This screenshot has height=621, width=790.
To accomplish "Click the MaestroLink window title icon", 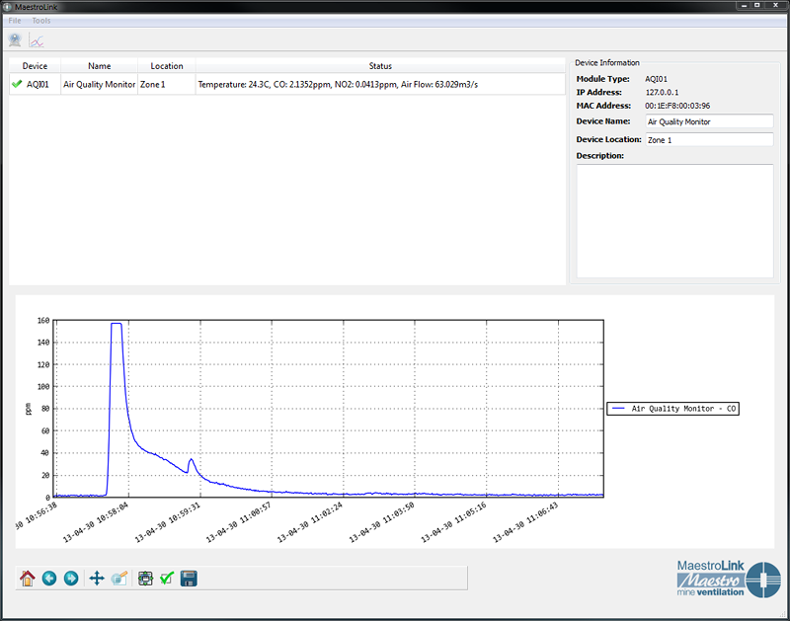I will 7,7.
